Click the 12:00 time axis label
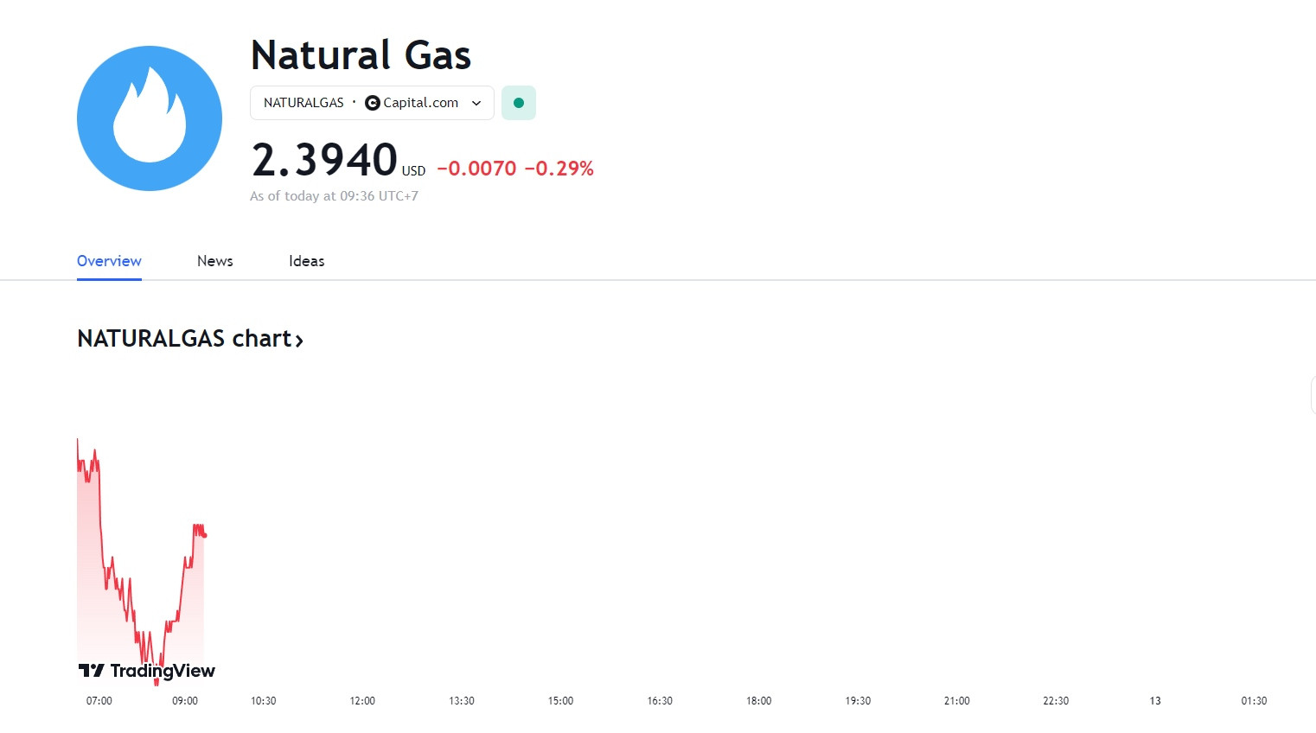Viewport: 1316px width, 733px height. 362,701
